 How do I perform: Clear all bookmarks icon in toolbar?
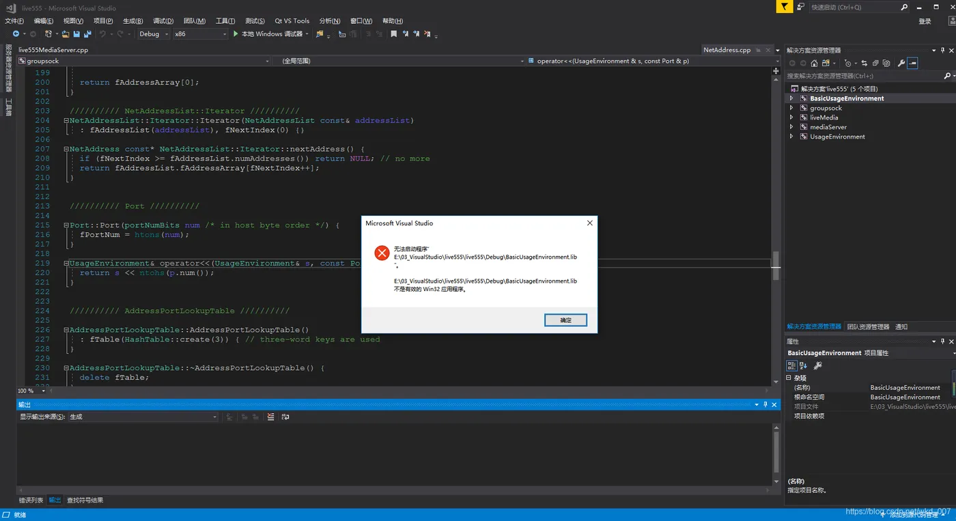(x=428, y=34)
